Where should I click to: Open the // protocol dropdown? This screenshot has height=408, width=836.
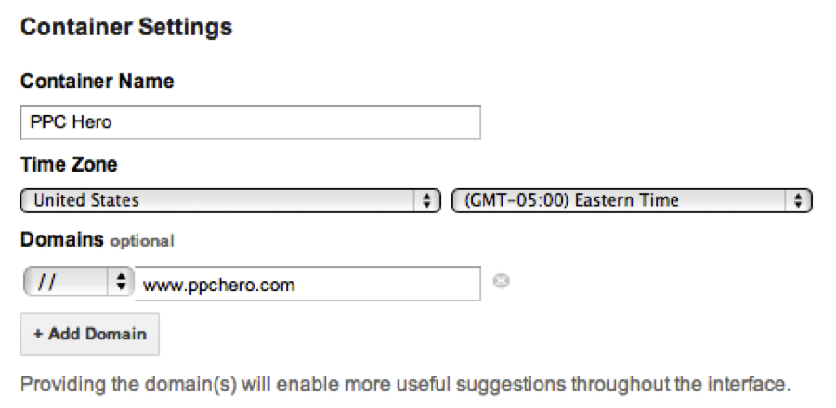click(78, 281)
